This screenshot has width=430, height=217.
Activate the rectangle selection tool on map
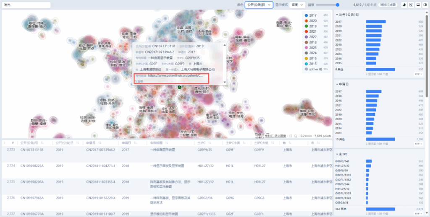click(x=291, y=136)
